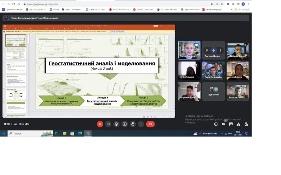Show the participants people panel
The image size is (281, 175).
pyautogui.click(x=223, y=124)
